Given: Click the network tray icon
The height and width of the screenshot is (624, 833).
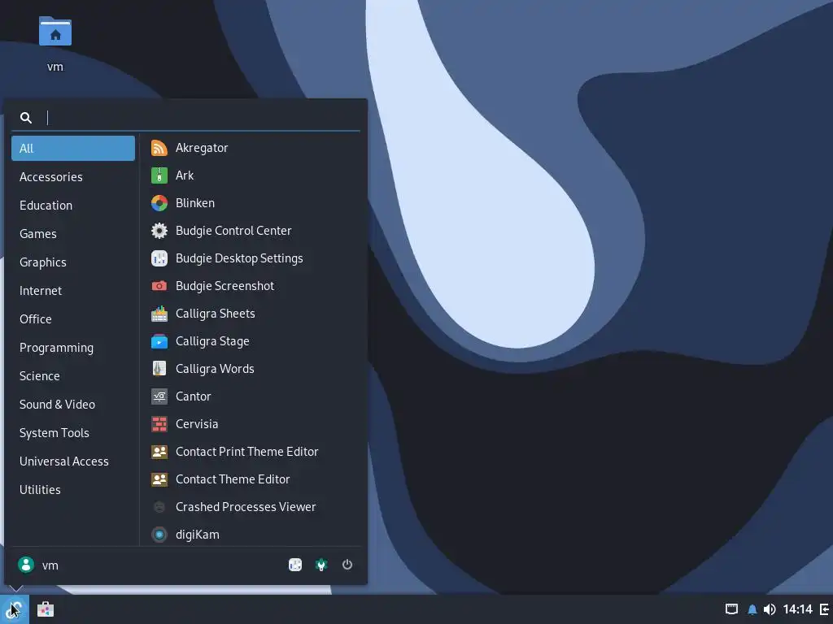Looking at the screenshot, I should [x=731, y=609].
